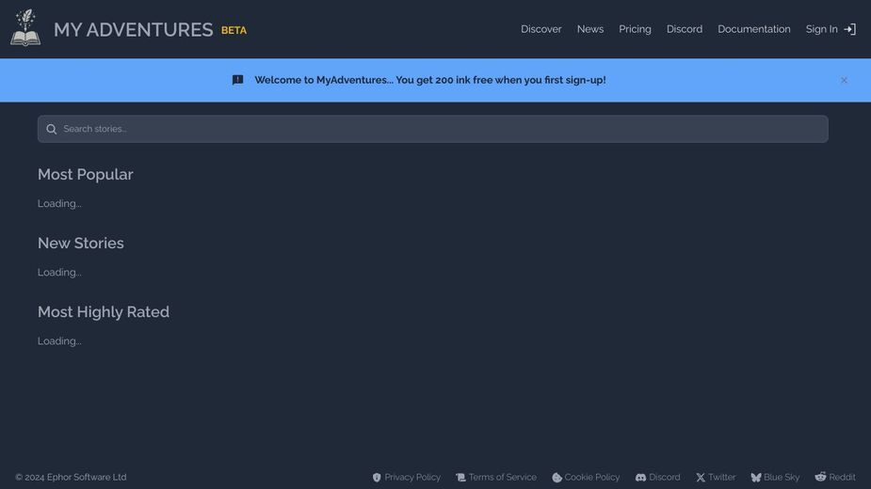The height and width of the screenshot is (489, 871).
Task: Click the Sign In text link
Action: pyautogui.click(x=821, y=29)
